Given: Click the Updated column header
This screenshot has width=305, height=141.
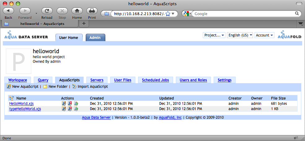Looking at the screenshot, I should click(x=167, y=98).
